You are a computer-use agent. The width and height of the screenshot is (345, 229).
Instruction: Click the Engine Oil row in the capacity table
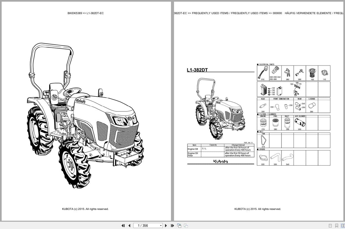point(221,149)
